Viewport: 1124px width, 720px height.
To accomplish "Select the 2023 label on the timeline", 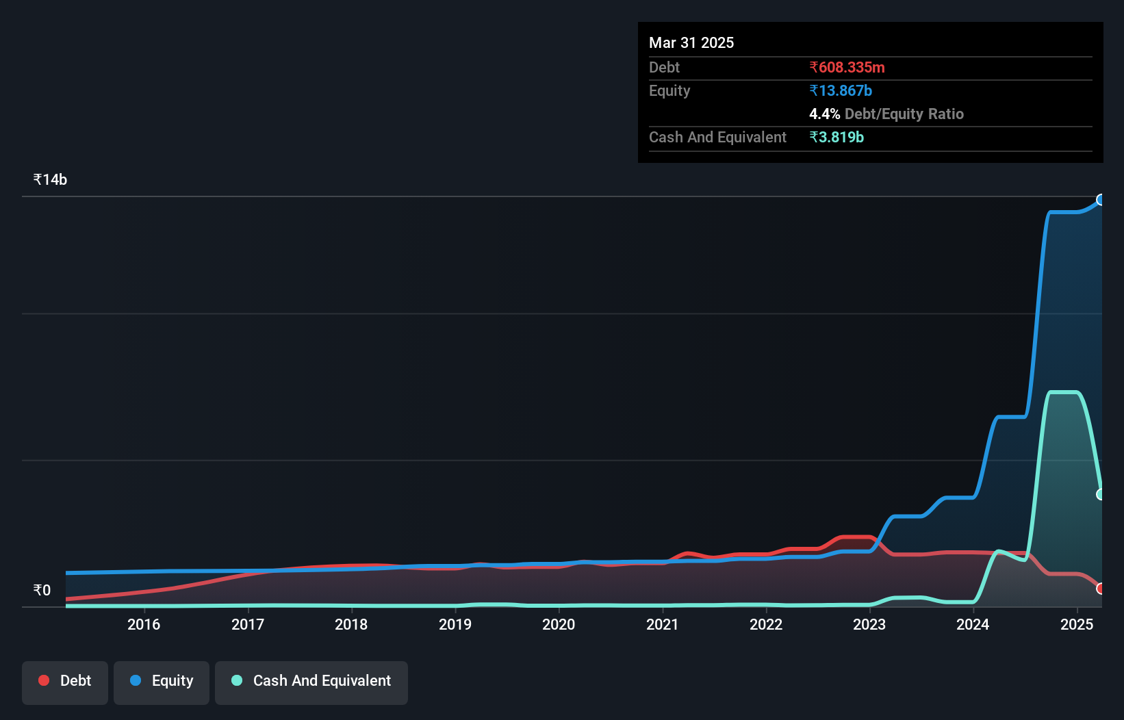I will [869, 624].
